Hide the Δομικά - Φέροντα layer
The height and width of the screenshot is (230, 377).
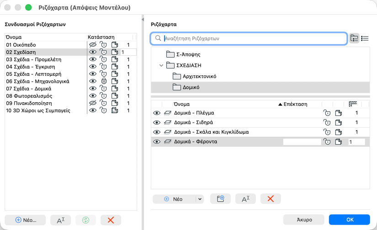coord(157,141)
